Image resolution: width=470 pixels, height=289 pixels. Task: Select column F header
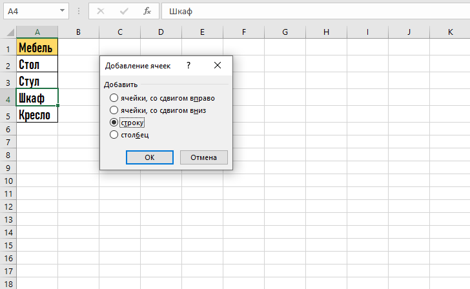243,32
